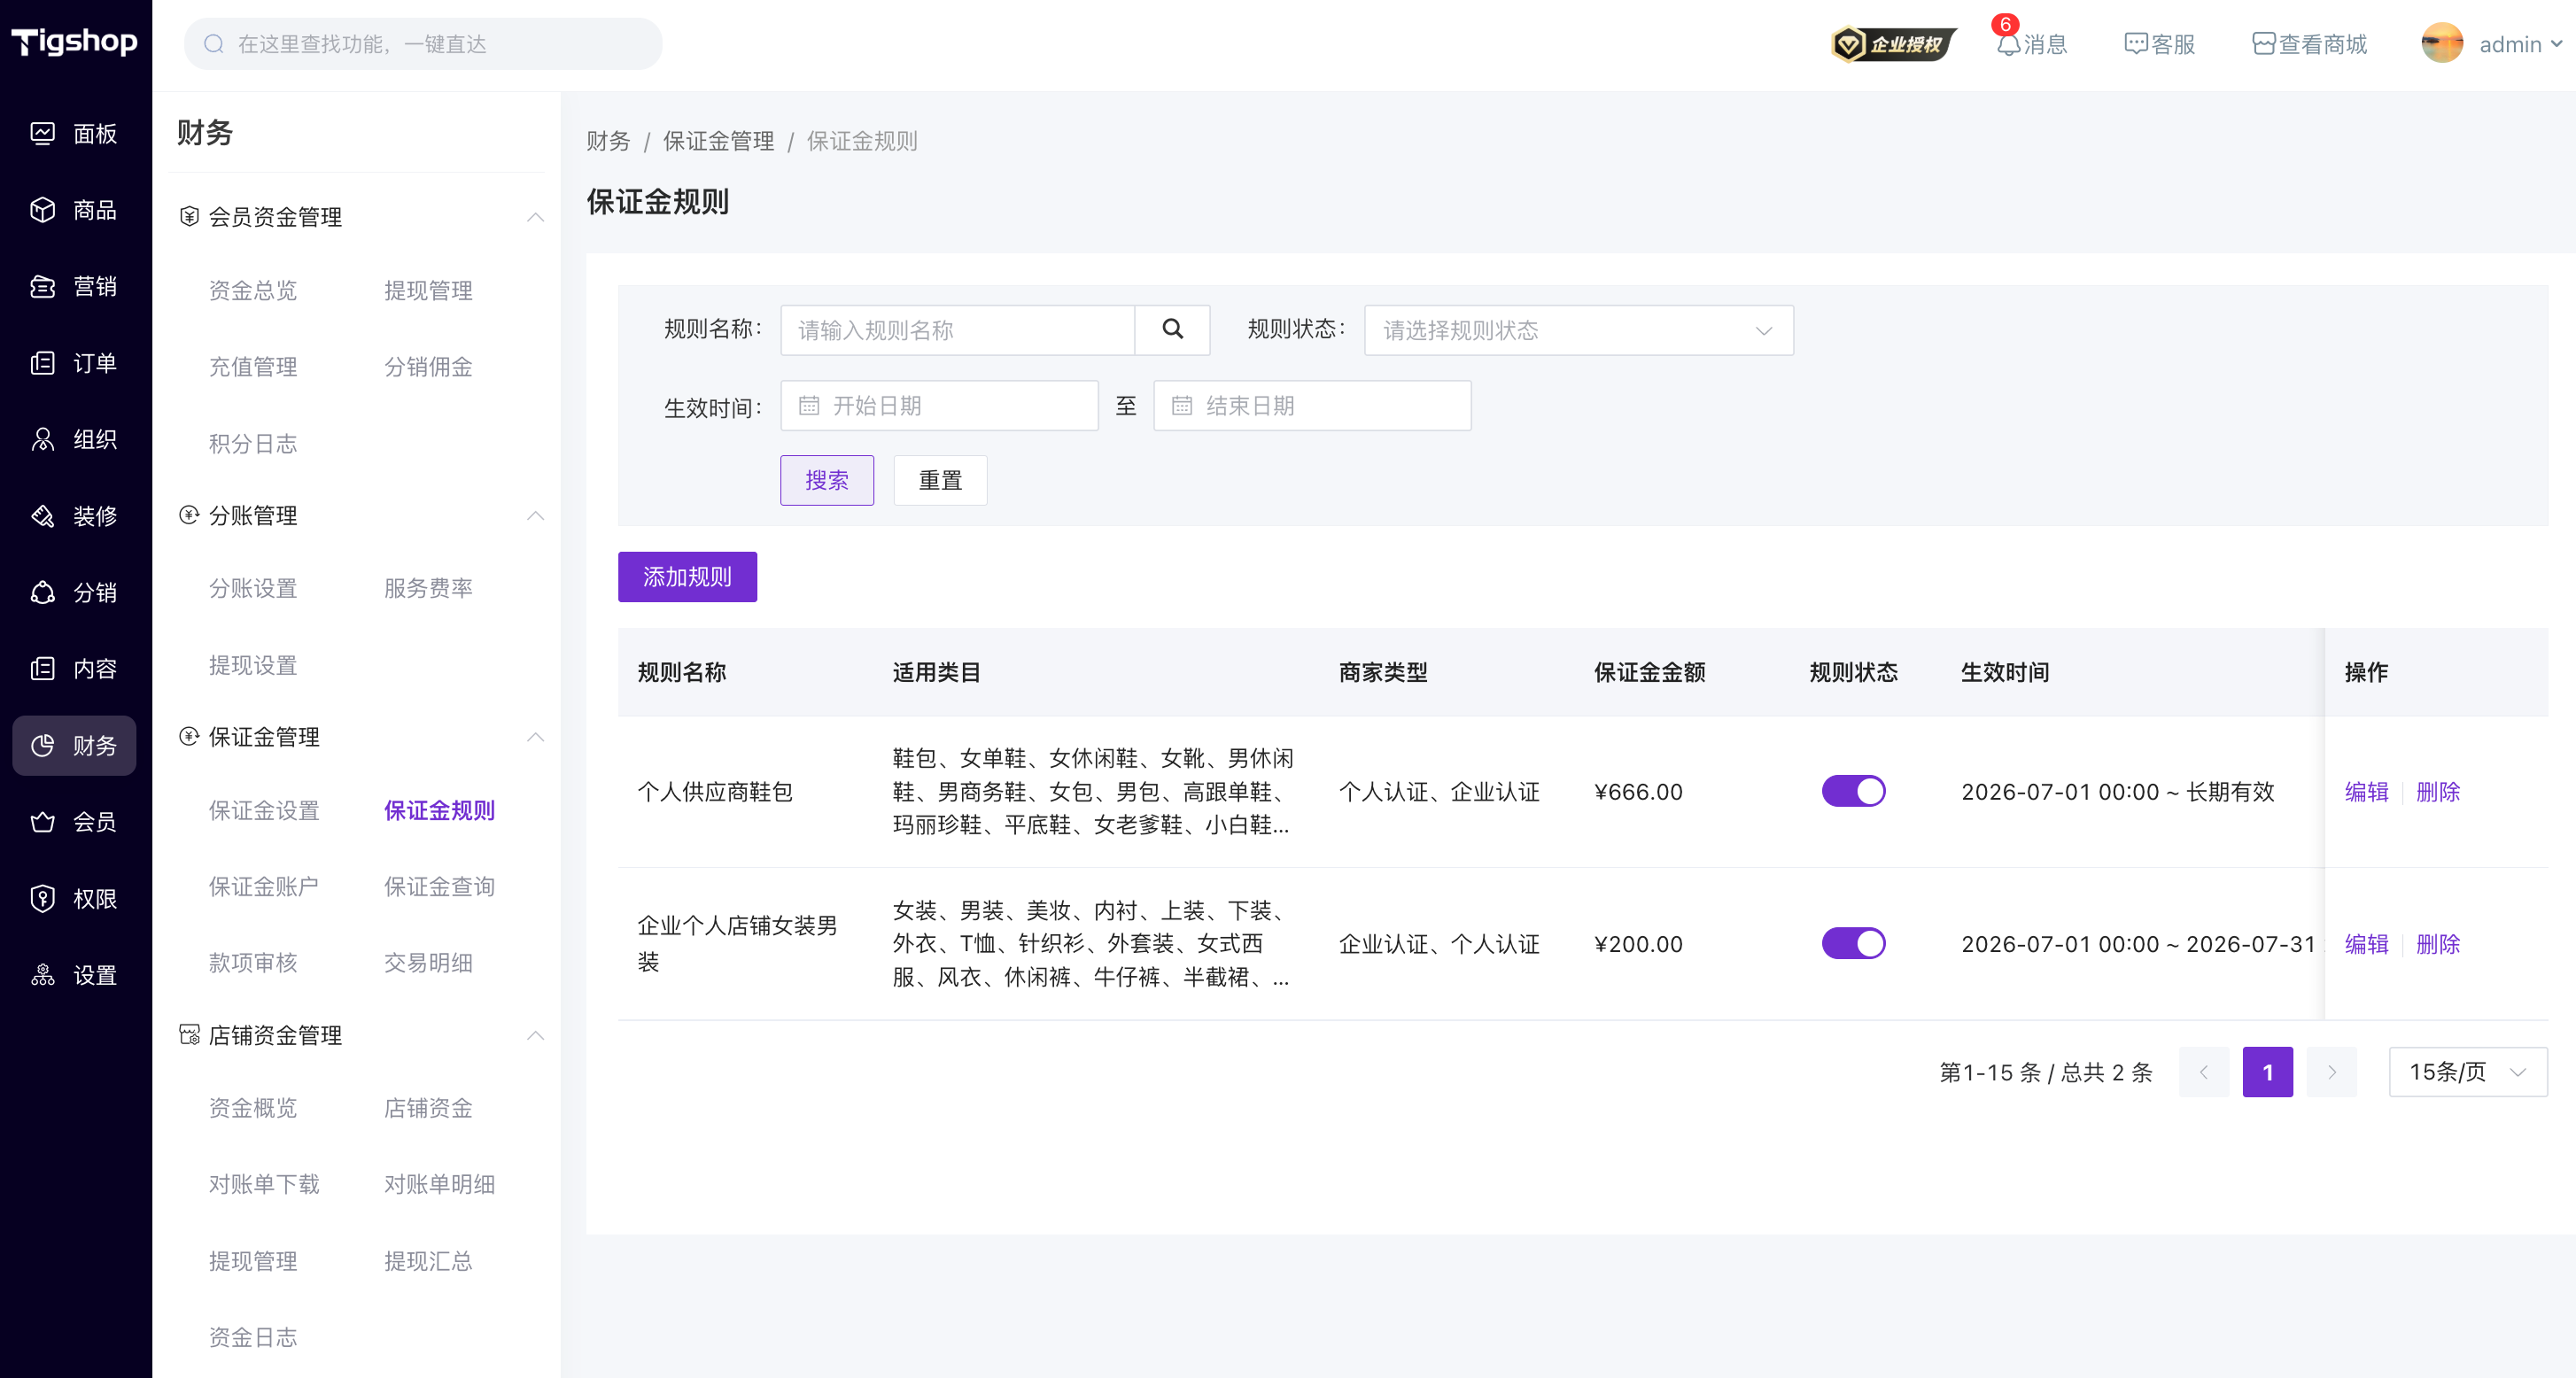The width and height of the screenshot is (2576, 1378).
Task: Click the 查看商城 storefront icon
Action: point(2263,44)
